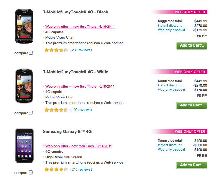
Task: Click star rating for myTouch 4G Black
Action: click(56, 50)
